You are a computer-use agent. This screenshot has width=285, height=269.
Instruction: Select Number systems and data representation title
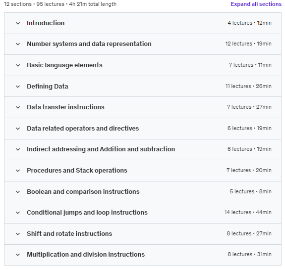(89, 44)
